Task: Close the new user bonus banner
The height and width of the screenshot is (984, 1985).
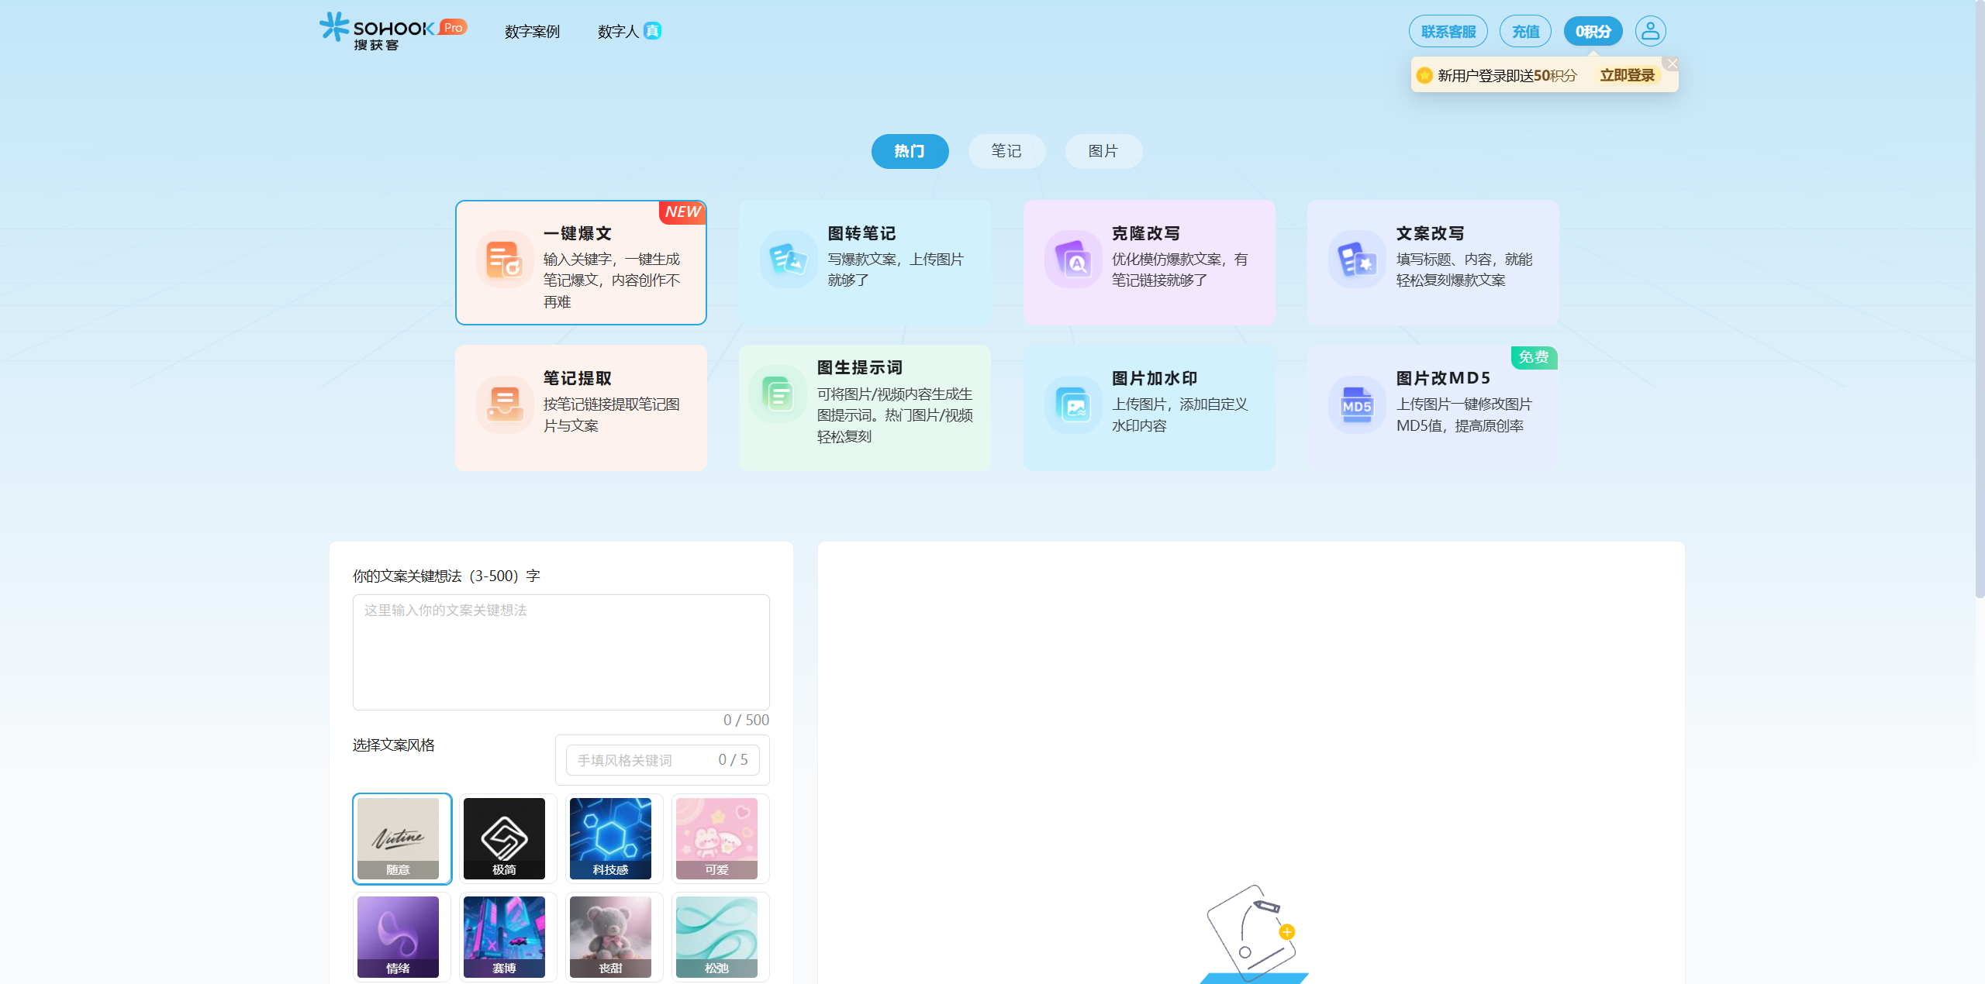Action: [1672, 63]
